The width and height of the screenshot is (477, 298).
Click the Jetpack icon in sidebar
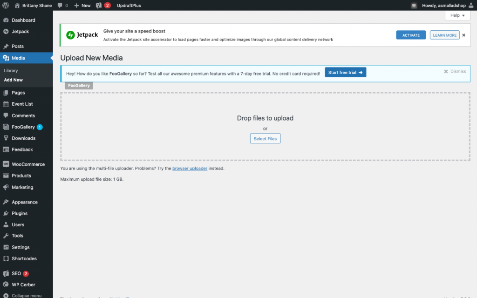6,31
